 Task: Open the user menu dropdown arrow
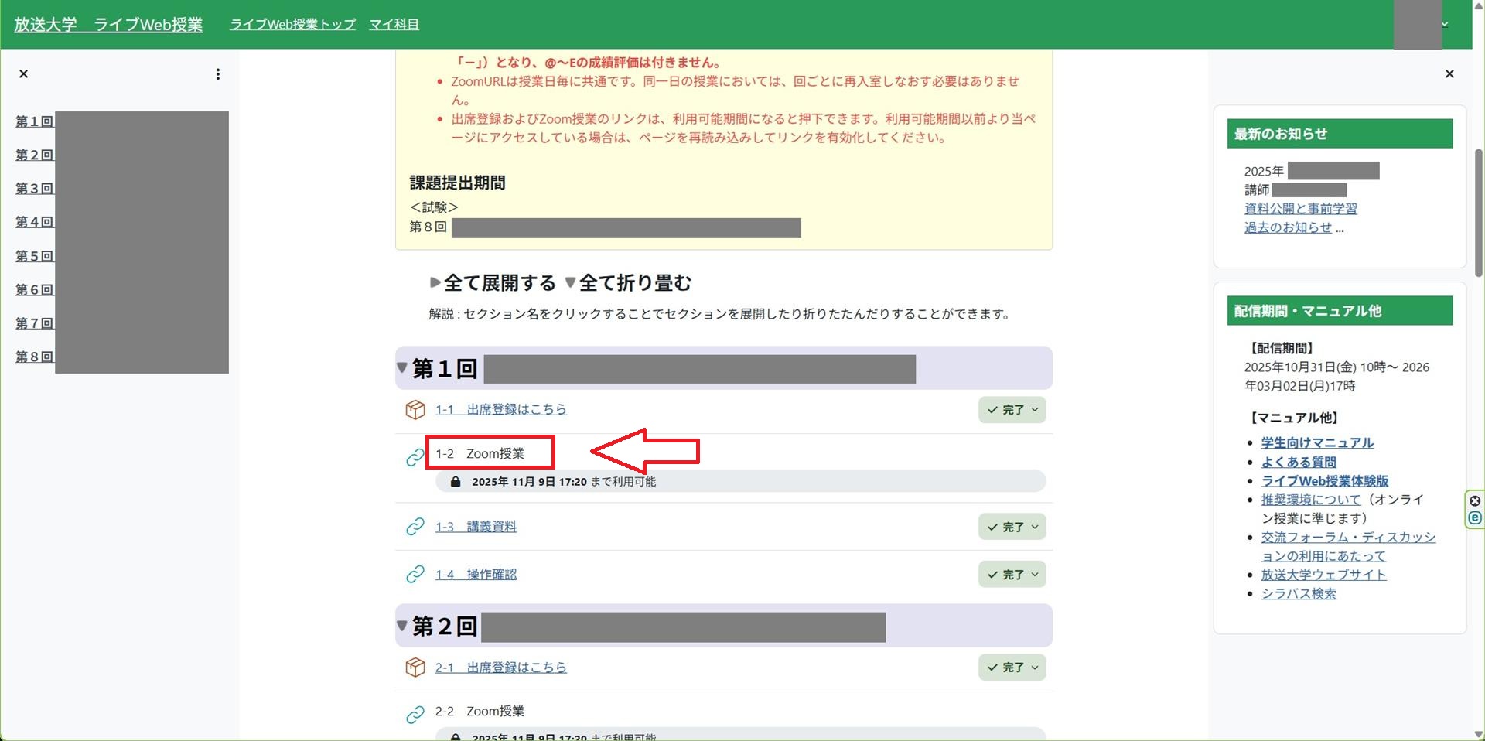tap(1445, 25)
